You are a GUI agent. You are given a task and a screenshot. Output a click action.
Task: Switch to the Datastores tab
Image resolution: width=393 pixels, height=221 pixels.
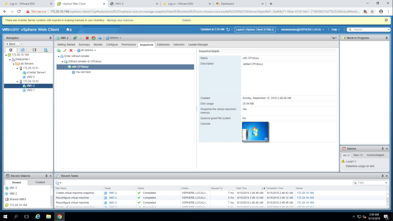(163, 45)
